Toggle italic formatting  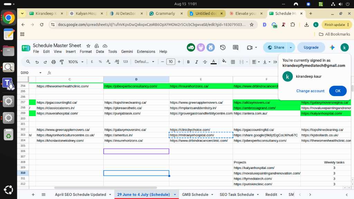pyautogui.click(x=196, y=62)
